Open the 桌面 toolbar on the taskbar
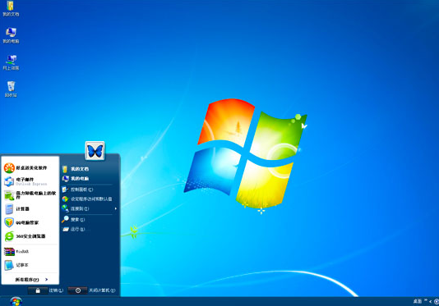The width and height of the screenshot is (439, 306). [418, 302]
